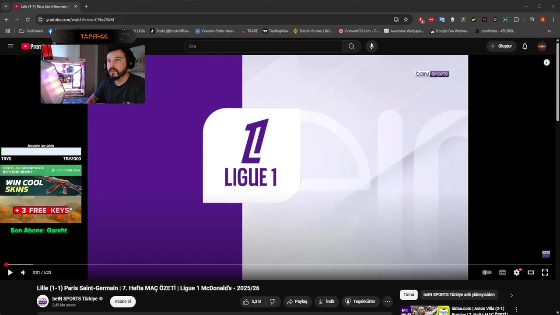Open beIN SPORTS channel avatar
This screenshot has width=560, height=315.
[x=42, y=301]
